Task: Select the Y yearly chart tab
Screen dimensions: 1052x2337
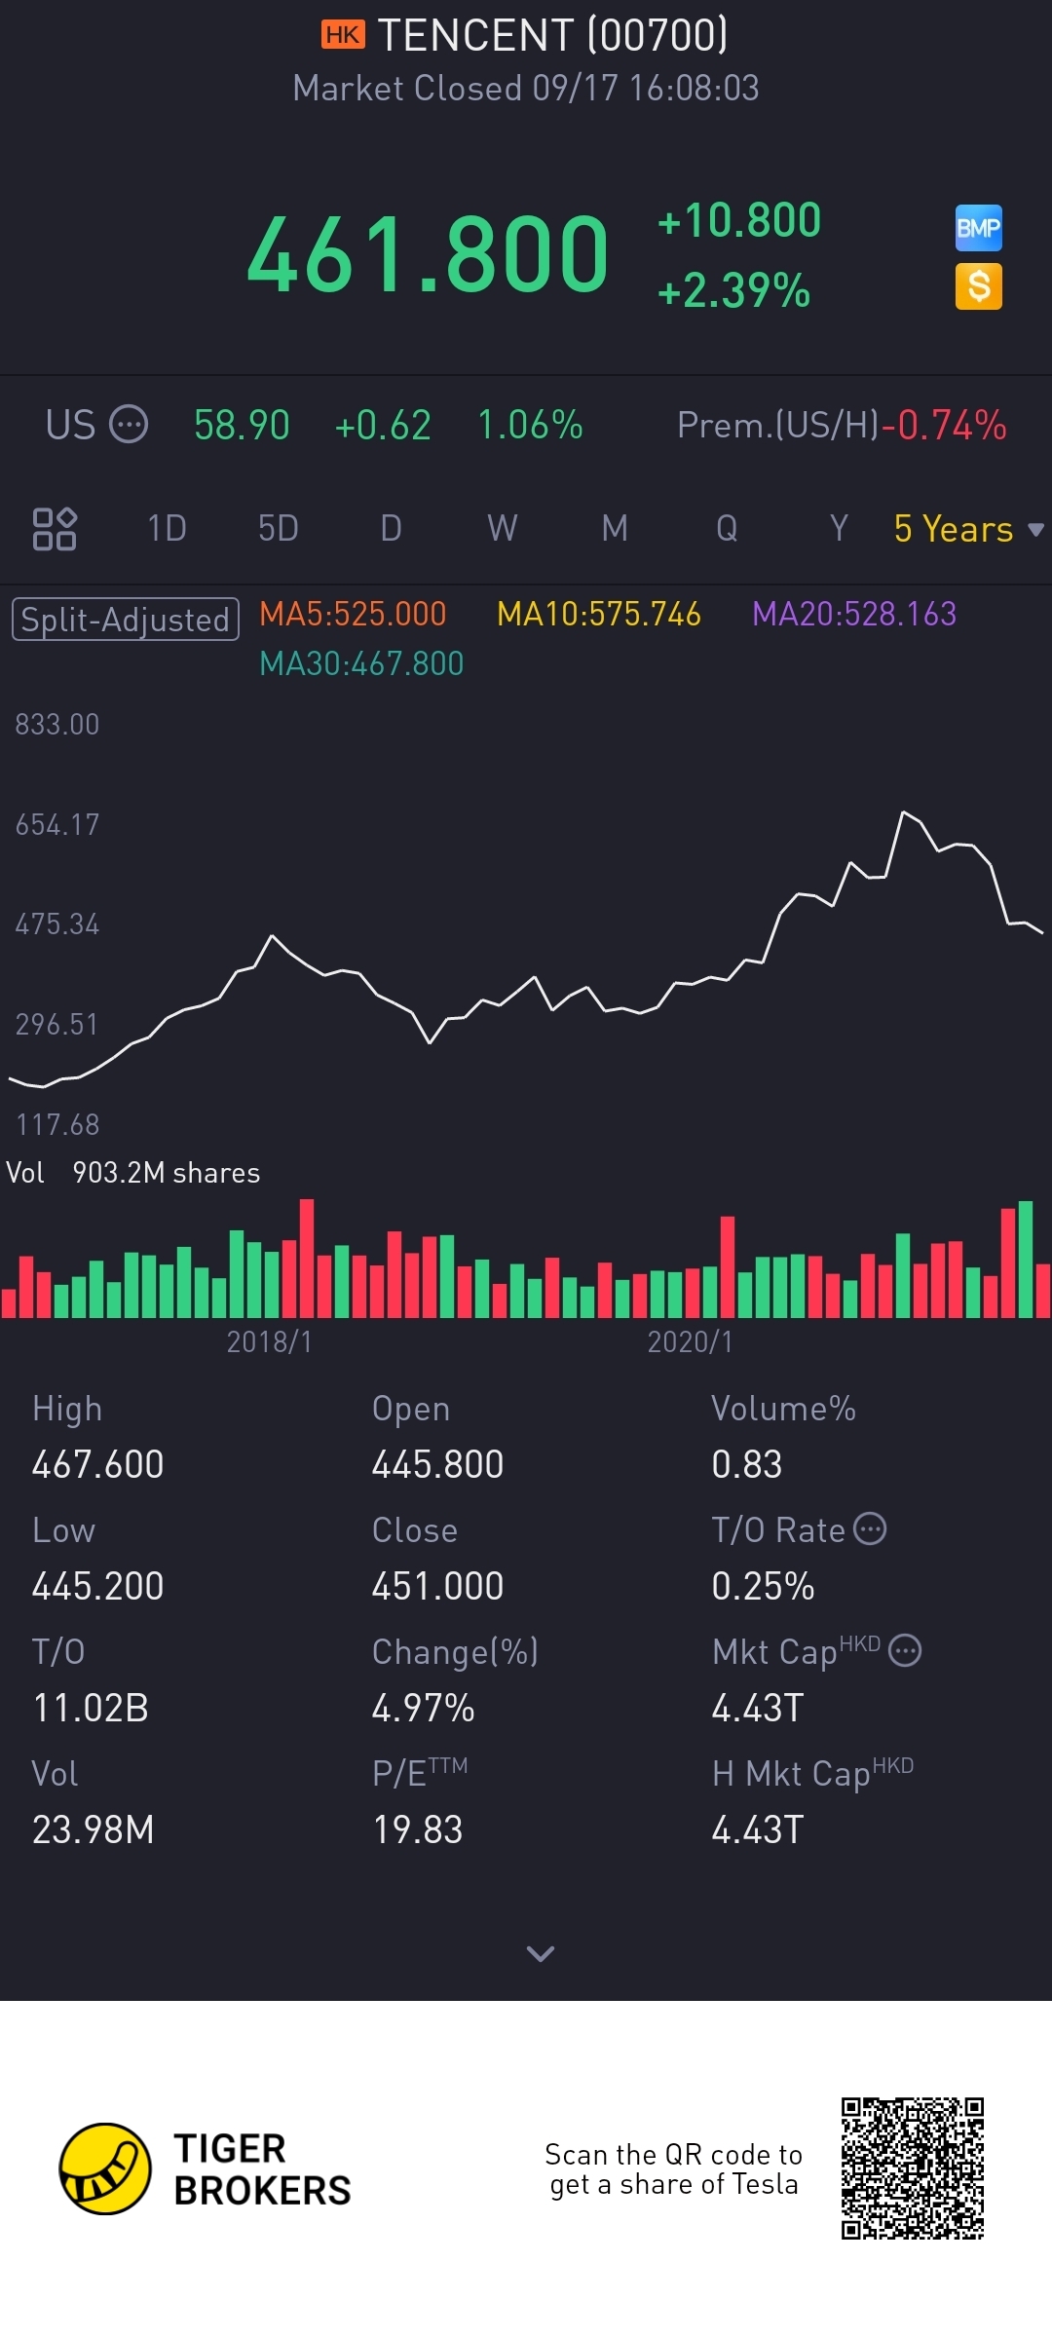Action: 839,529
